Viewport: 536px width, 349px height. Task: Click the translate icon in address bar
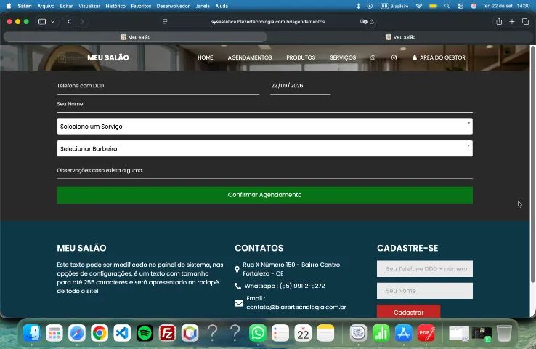pyautogui.click(x=363, y=22)
